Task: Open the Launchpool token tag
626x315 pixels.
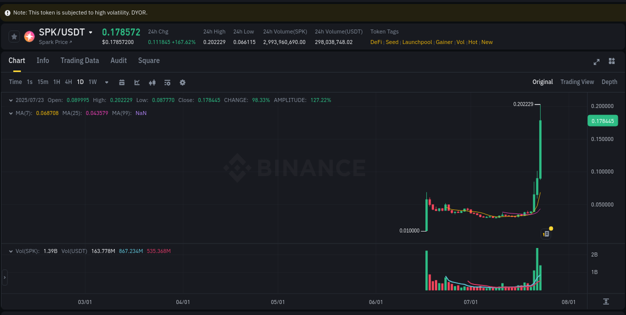Action: pos(417,42)
